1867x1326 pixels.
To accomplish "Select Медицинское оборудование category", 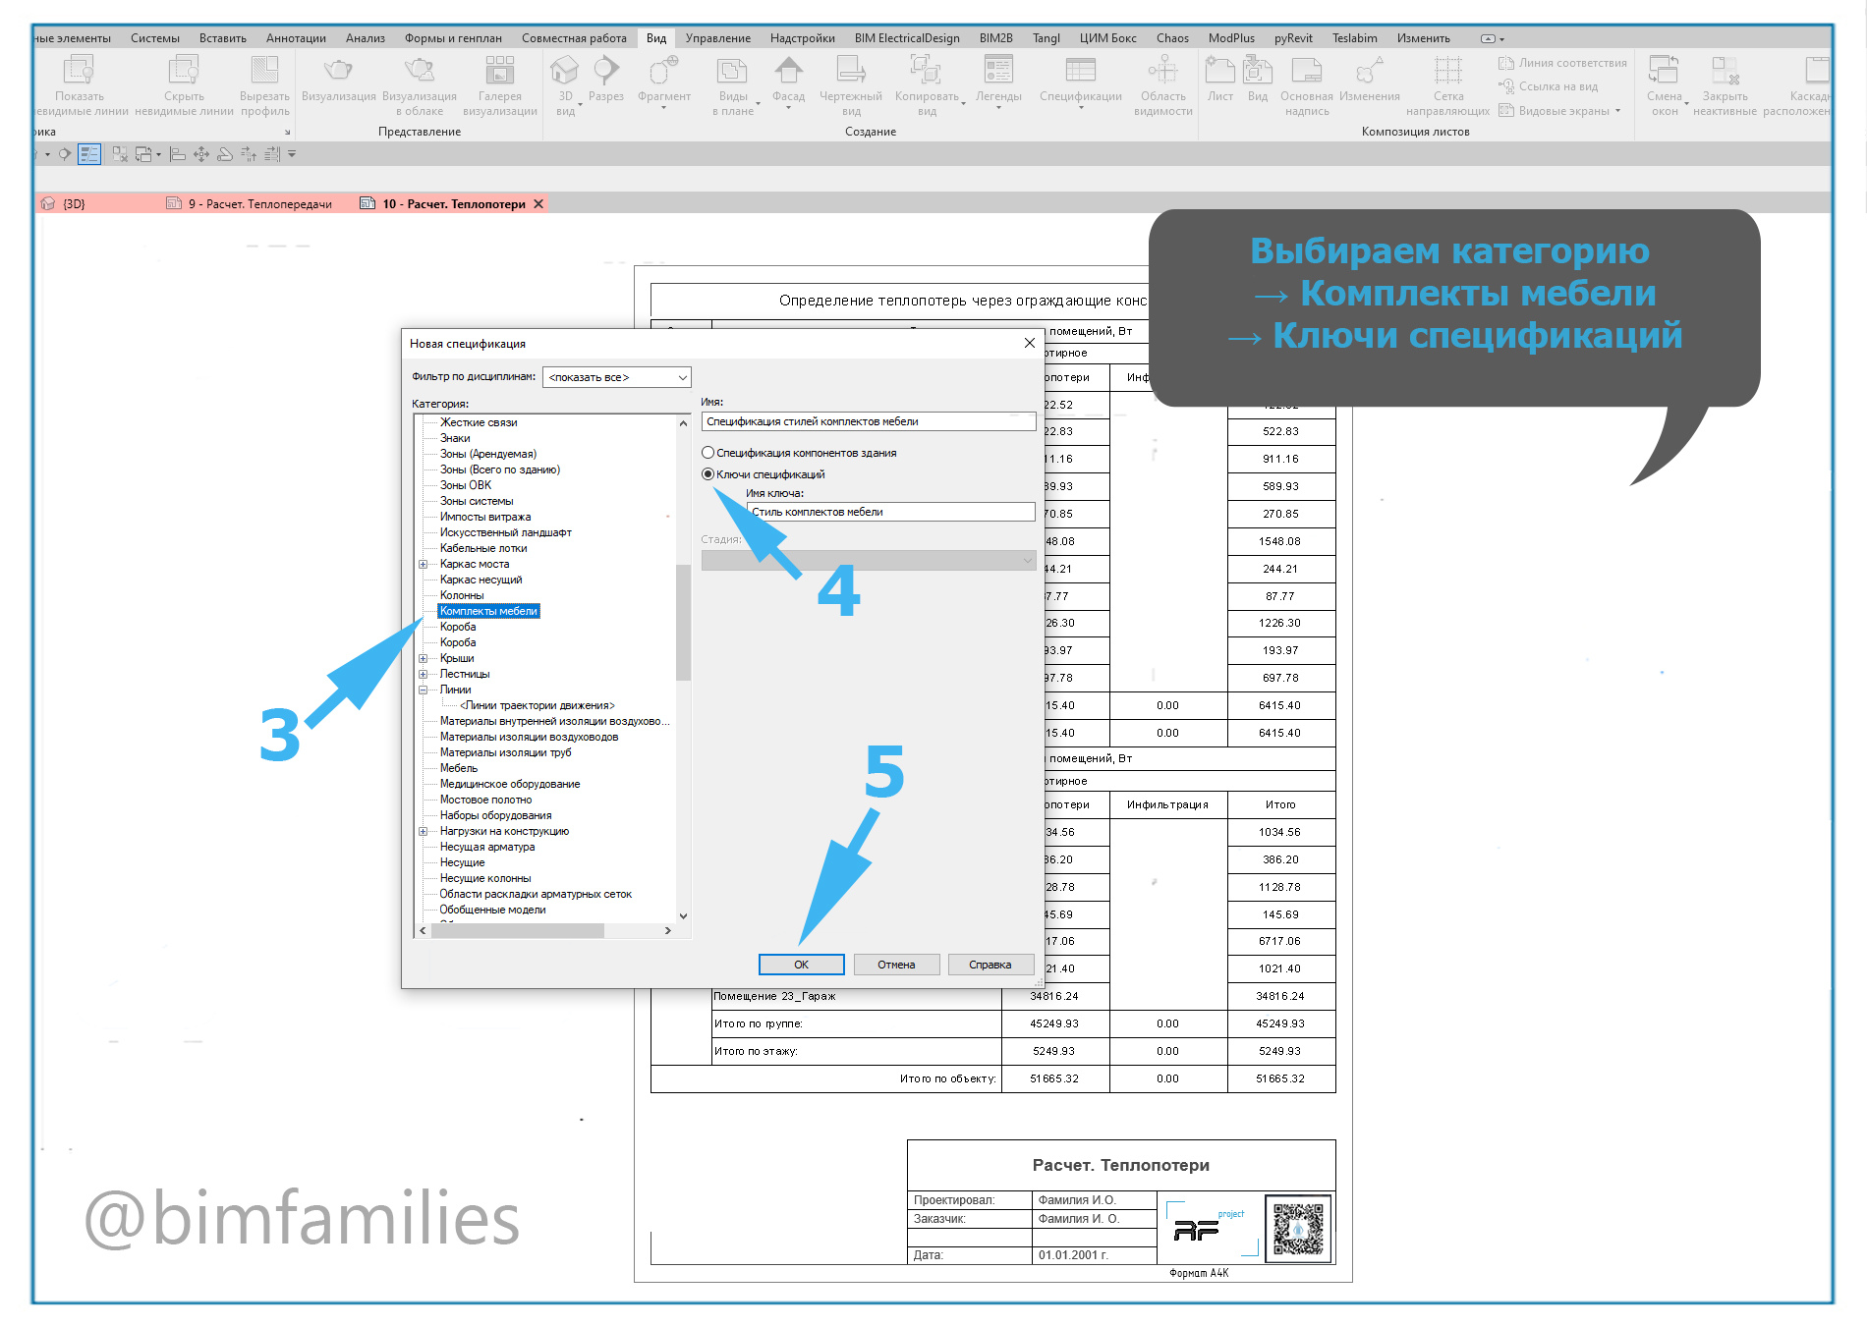I will click(510, 784).
